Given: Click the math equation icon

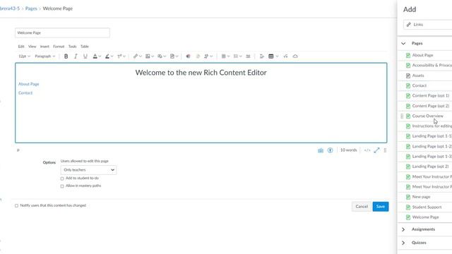Looking at the screenshot, I should click(x=285, y=56).
